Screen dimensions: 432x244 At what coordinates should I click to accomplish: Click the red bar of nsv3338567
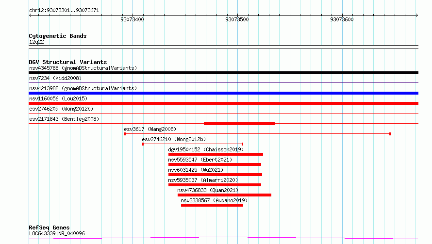[x=212, y=205]
